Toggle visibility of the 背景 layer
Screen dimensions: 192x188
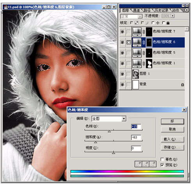[122, 85]
